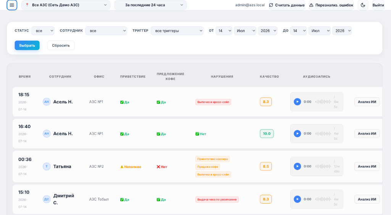Click the waveform in 16:40 audio player
This screenshot has width=391, height=215.
point(323,134)
